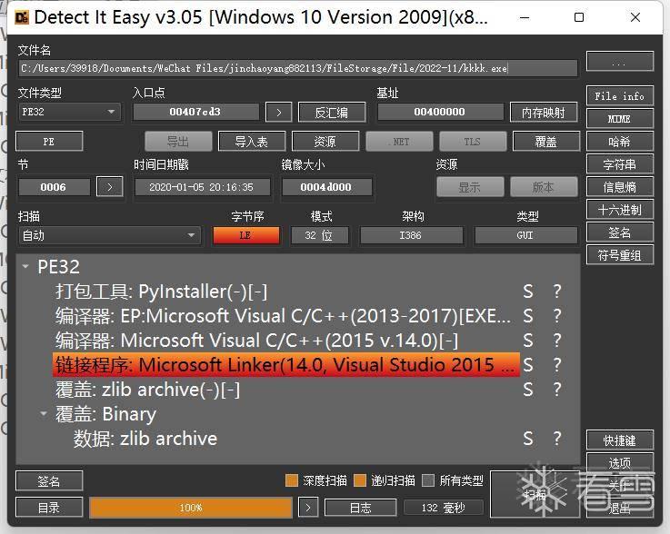
Task: Click the 反汇编 disassemble button
Action: pos(332,113)
